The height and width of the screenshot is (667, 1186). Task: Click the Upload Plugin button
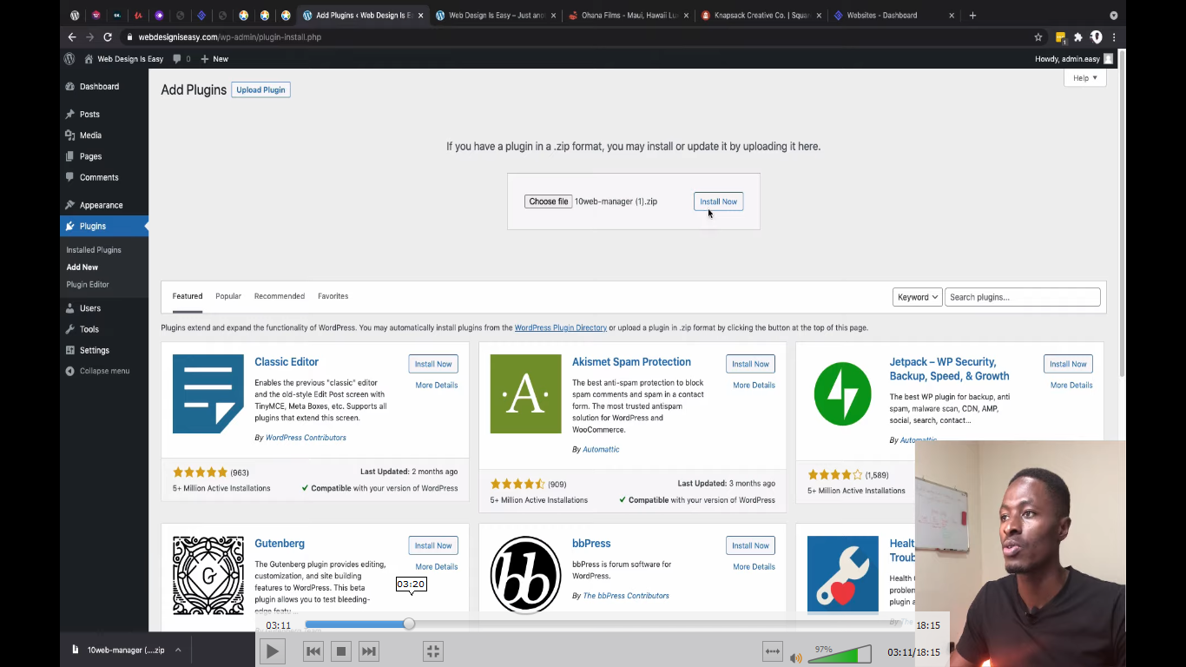click(260, 89)
